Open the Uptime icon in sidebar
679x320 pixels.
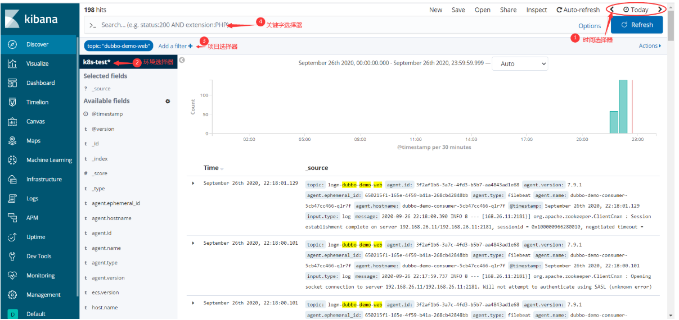tap(12, 237)
